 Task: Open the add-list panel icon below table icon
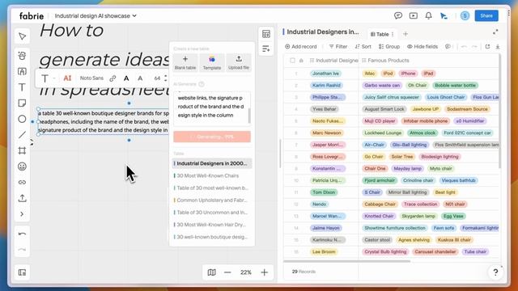click(266, 48)
